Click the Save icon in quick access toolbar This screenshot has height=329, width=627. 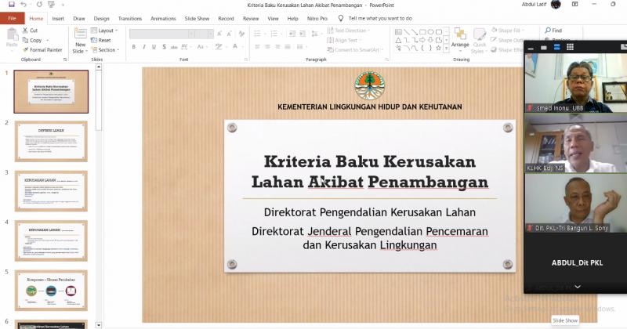tap(10, 5)
